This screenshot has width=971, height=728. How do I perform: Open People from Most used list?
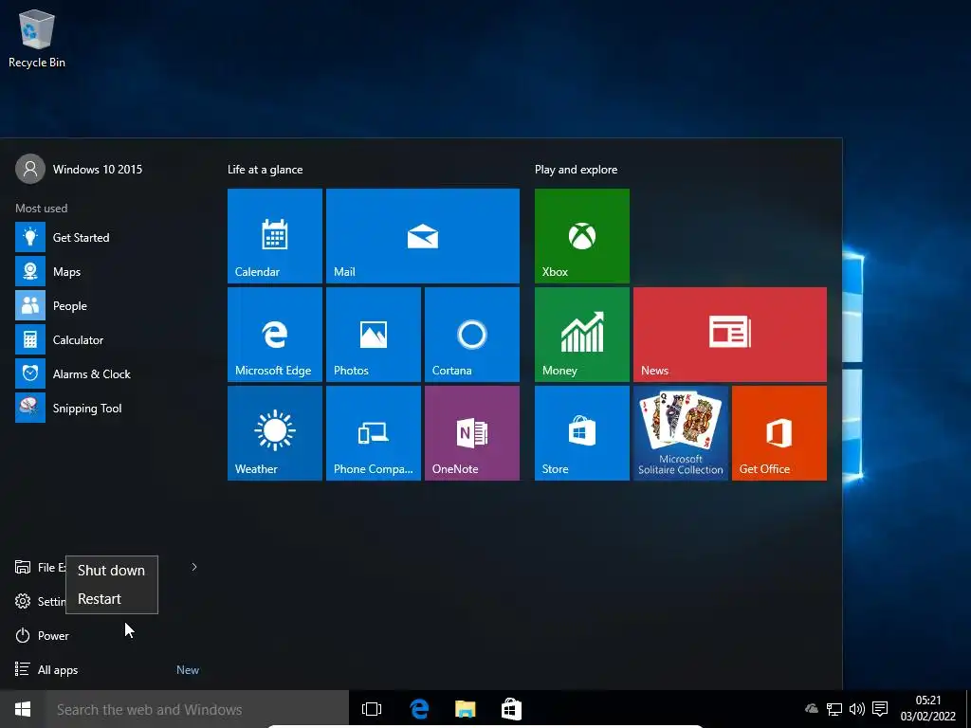pyautogui.click(x=108, y=306)
